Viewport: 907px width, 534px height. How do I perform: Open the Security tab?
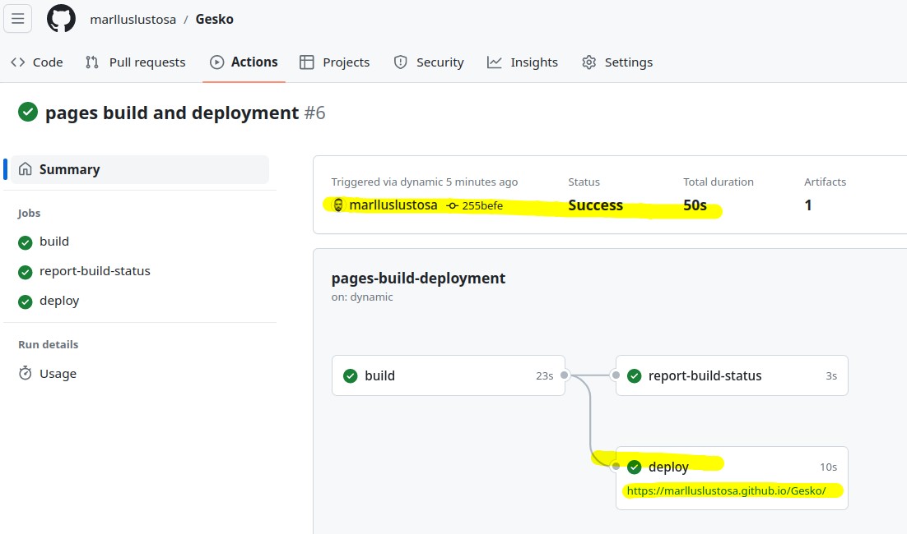point(429,62)
